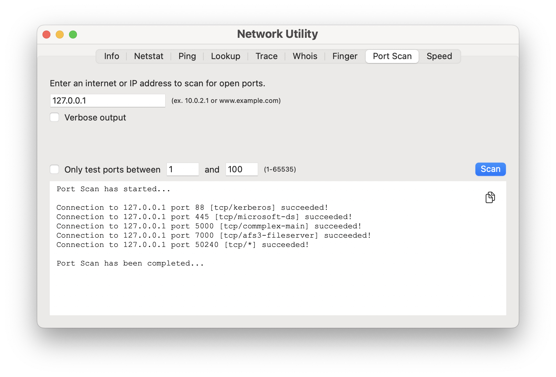
Task: Enable the Verbose output checkbox
Action: [x=54, y=117]
